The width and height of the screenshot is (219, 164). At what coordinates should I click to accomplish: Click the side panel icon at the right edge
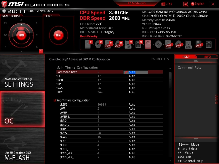point(217,99)
